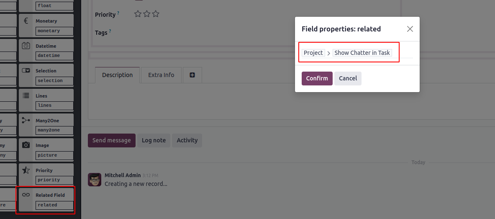
Task: Open the Description tab
Action: pos(118,75)
